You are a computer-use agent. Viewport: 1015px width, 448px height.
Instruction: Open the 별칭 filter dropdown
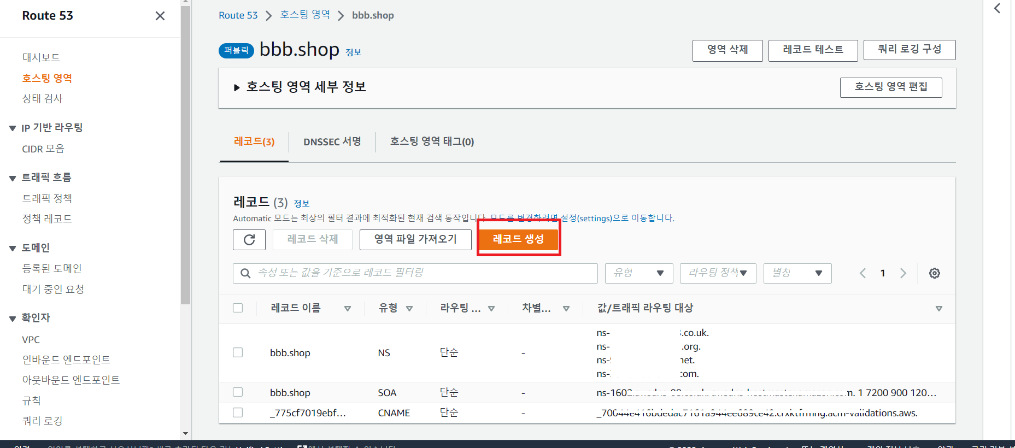(x=797, y=273)
